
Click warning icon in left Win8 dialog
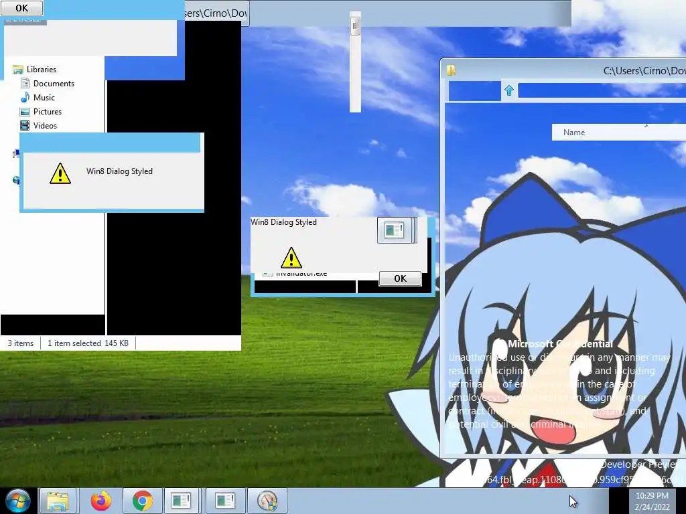(x=60, y=173)
